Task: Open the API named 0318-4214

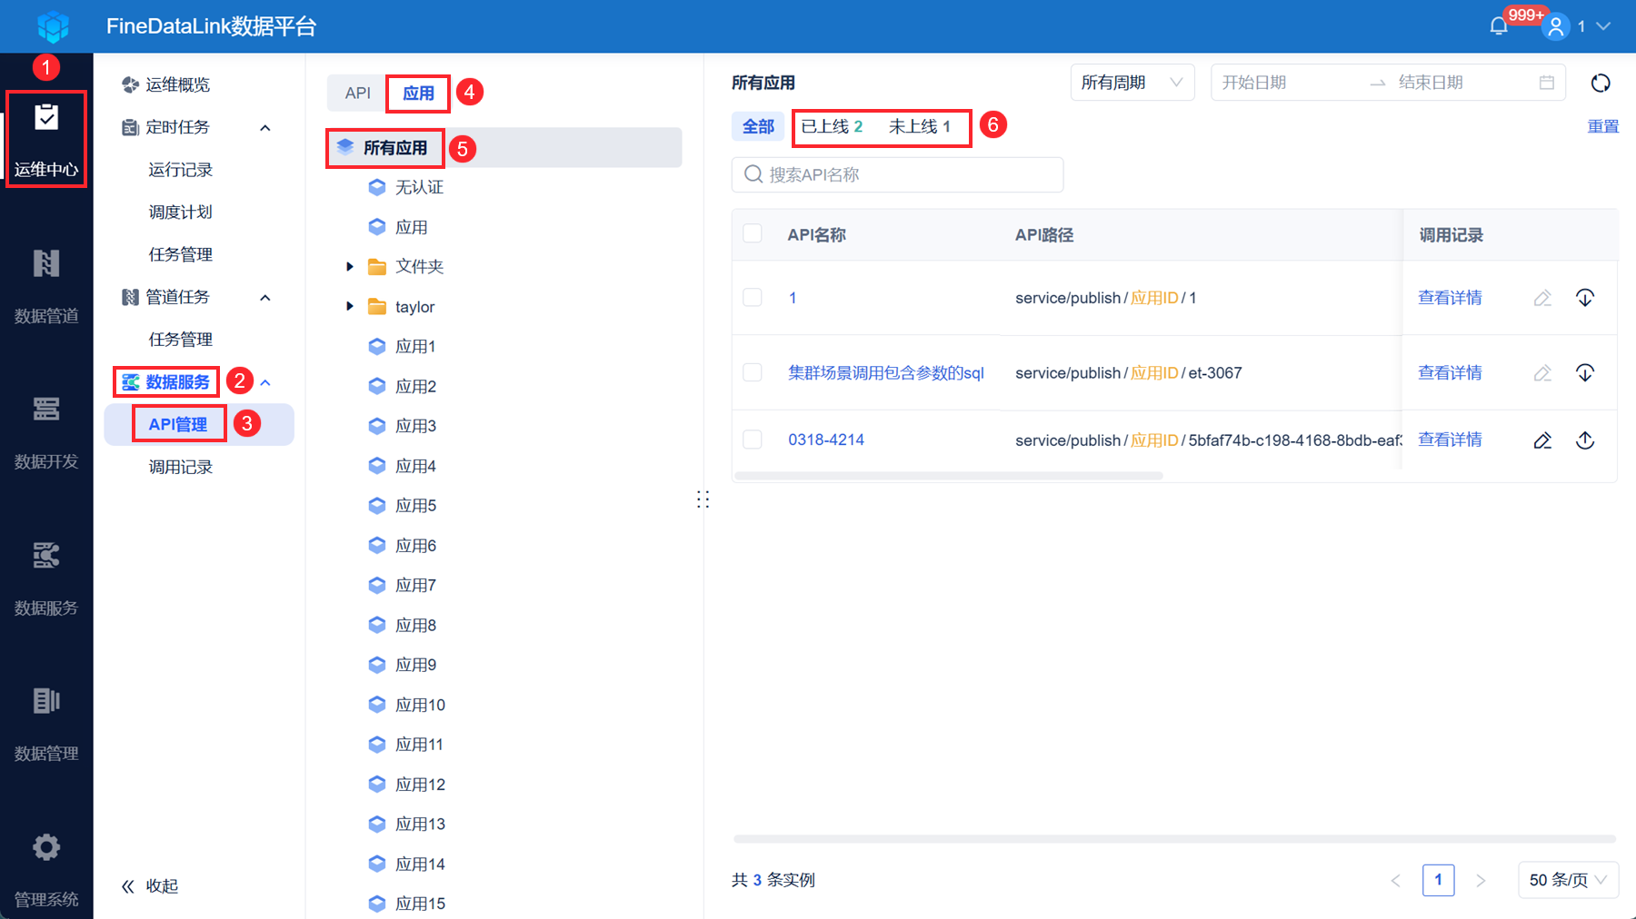Action: 826,440
